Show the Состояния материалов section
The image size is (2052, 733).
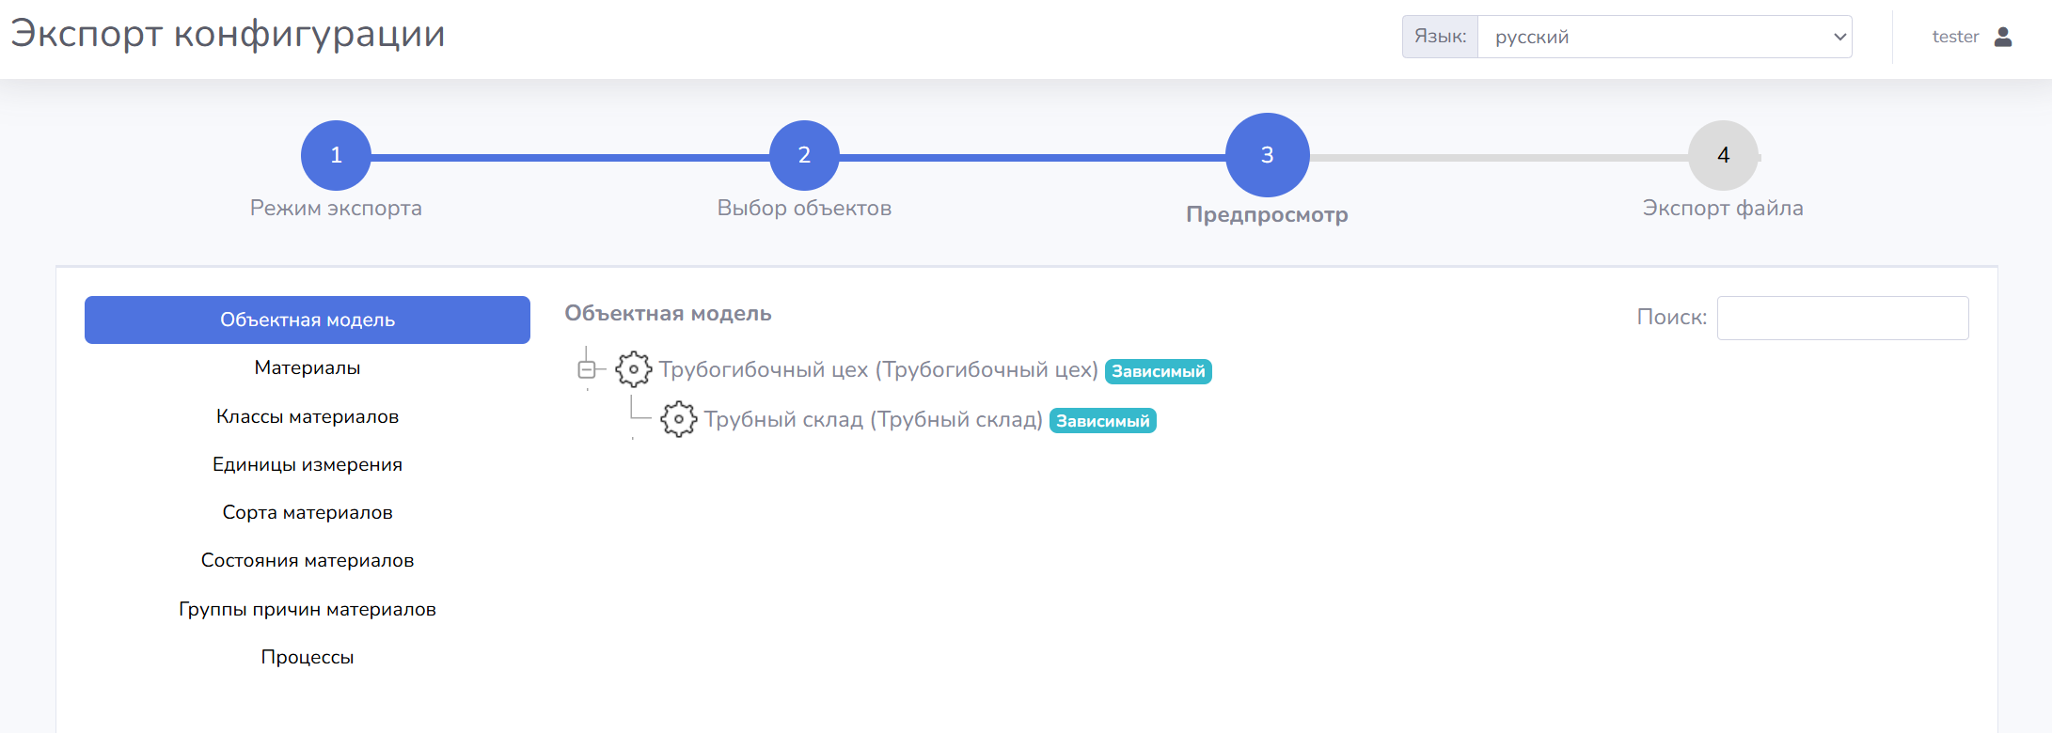(x=308, y=560)
